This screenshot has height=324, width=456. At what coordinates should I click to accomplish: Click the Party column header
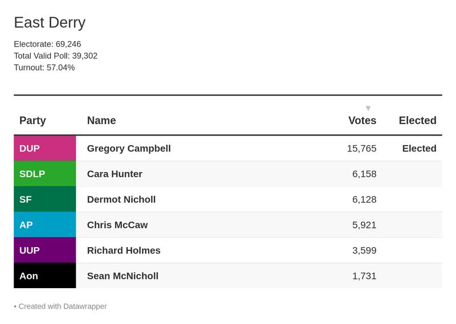(32, 121)
